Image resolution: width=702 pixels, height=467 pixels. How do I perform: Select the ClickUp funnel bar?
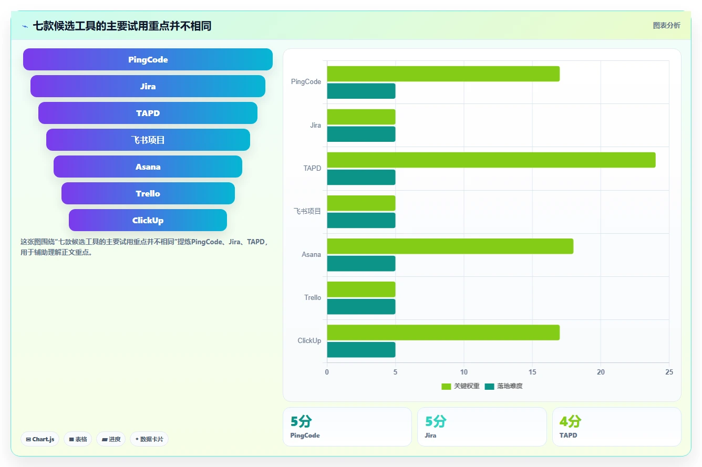(148, 220)
